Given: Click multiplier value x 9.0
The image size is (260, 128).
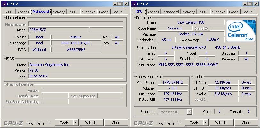Looking at the screenshot, I should point(173,88).
